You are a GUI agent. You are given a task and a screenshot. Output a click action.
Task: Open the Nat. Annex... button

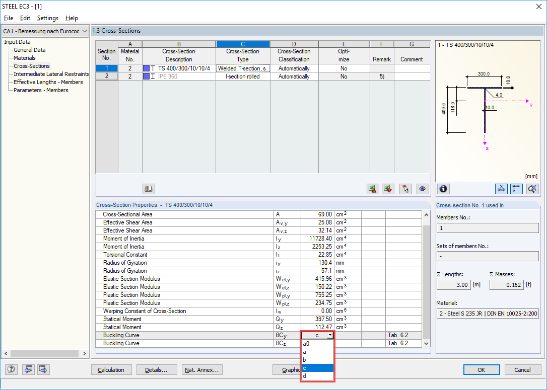202,370
